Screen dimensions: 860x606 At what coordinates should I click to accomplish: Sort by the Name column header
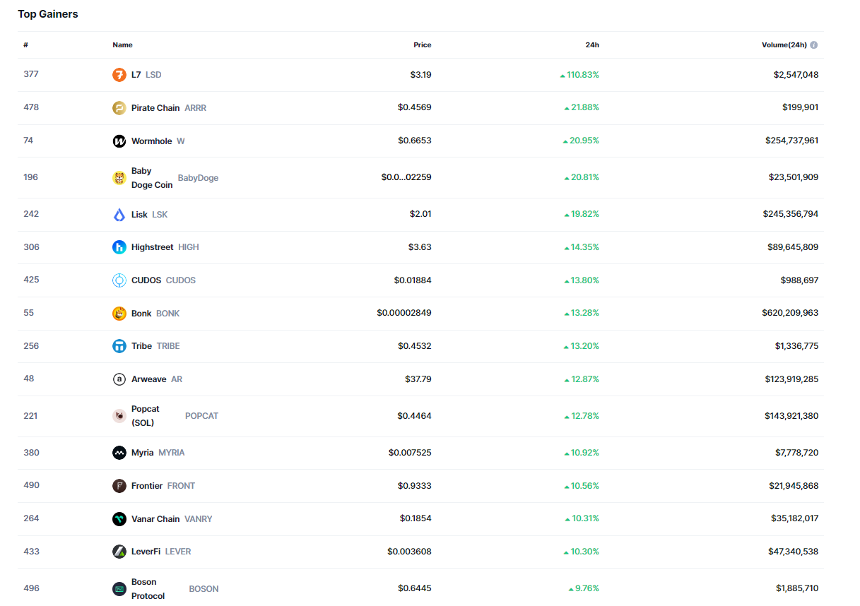[x=122, y=45]
